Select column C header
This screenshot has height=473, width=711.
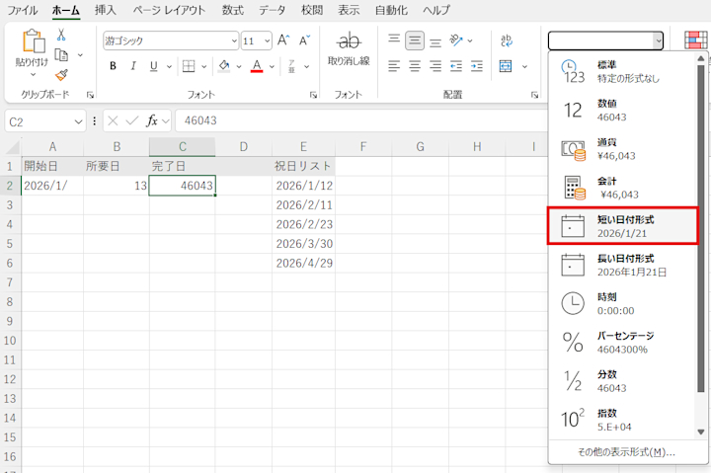click(x=183, y=147)
